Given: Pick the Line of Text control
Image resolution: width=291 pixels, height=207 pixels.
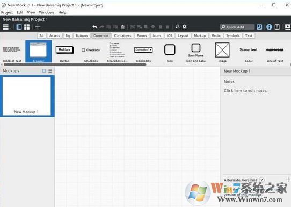Looking at the screenshot, I should [x=275, y=52].
